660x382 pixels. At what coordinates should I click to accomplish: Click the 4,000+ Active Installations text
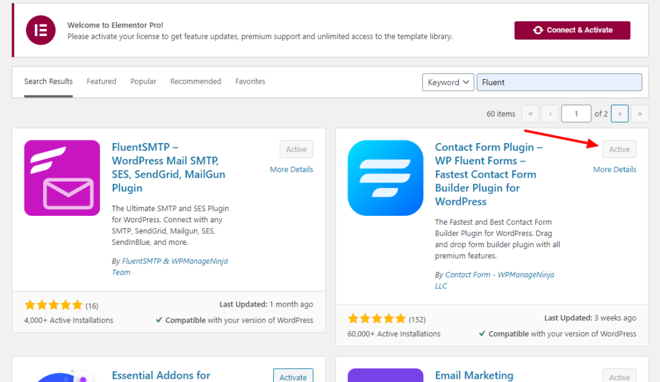click(68, 320)
